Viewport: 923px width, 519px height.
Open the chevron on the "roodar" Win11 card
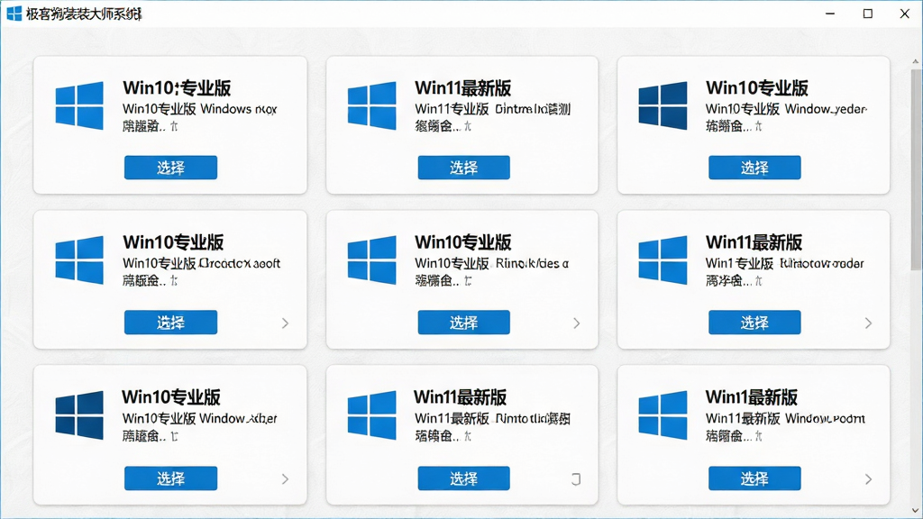tap(868, 323)
